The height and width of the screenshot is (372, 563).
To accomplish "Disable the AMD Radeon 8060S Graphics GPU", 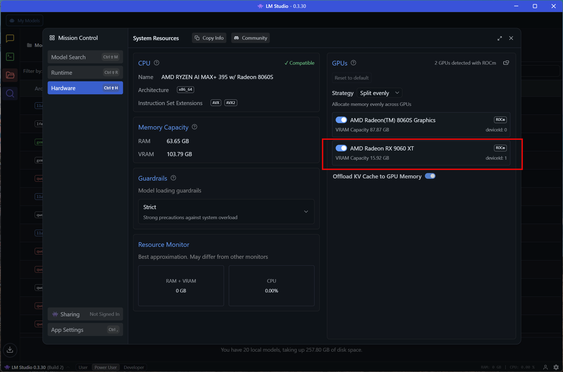I will click(x=341, y=120).
